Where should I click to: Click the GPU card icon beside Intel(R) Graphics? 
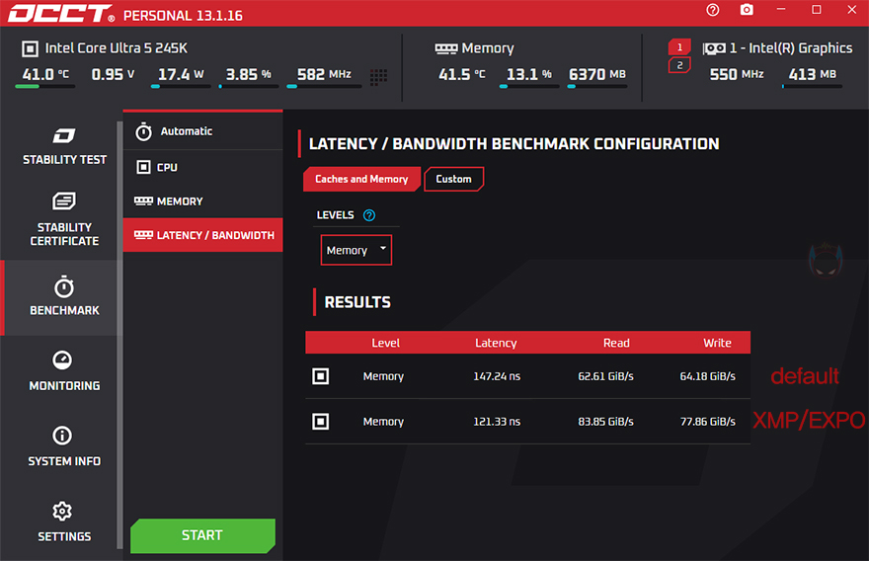tap(714, 48)
